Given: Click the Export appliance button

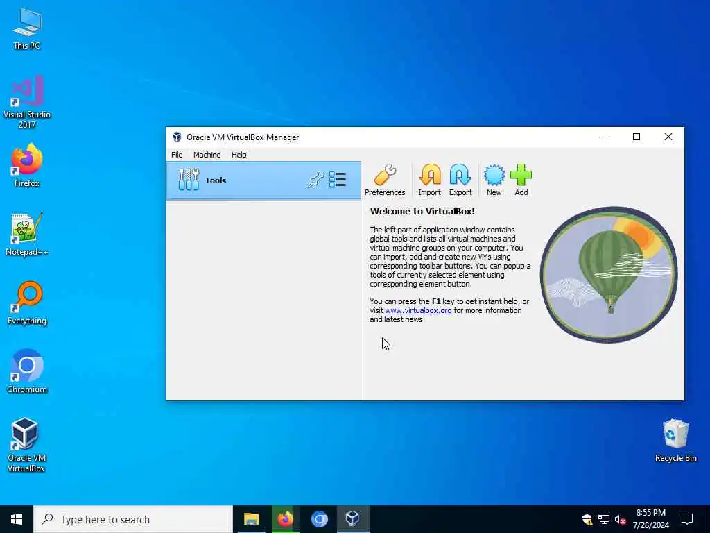Looking at the screenshot, I should (x=460, y=180).
